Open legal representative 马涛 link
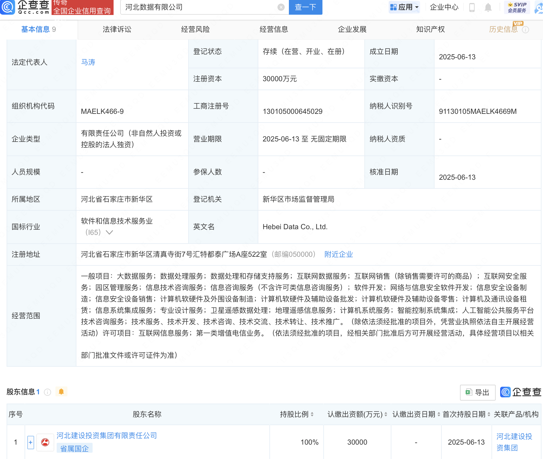The height and width of the screenshot is (459, 543). (88, 62)
